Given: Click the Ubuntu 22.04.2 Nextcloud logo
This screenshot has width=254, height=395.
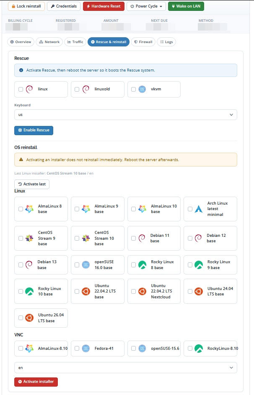Looking at the screenshot, I should tap(142, 292).
